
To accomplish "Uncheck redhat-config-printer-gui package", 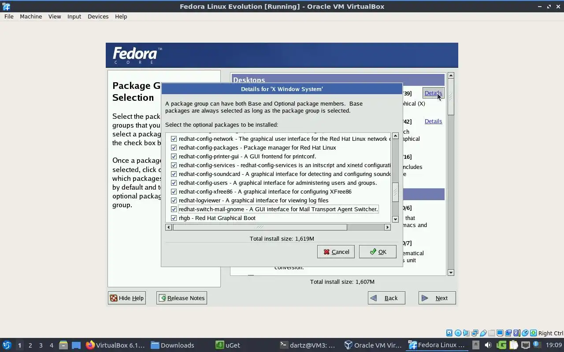I will click(x=174, y=156).
